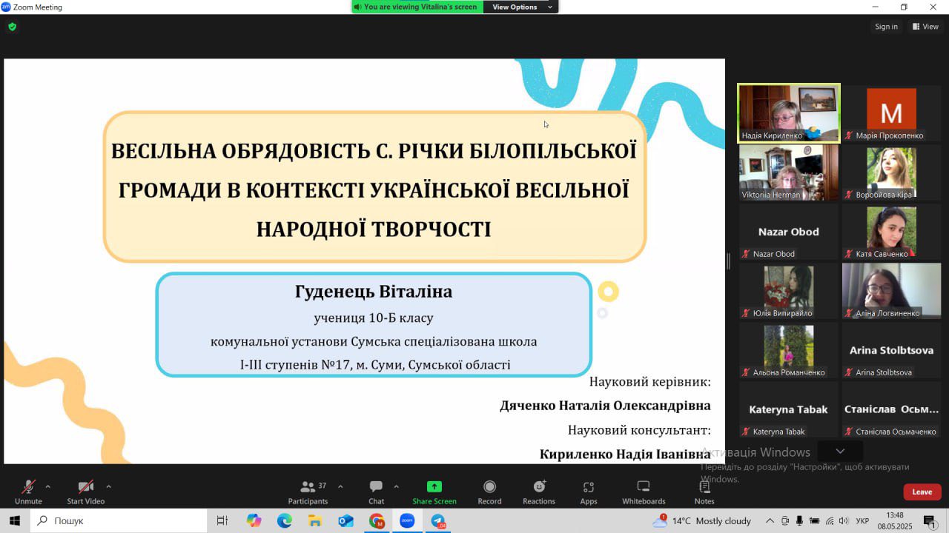
Task: Click the microphone tray icon
Action: [x=799, y=521]
